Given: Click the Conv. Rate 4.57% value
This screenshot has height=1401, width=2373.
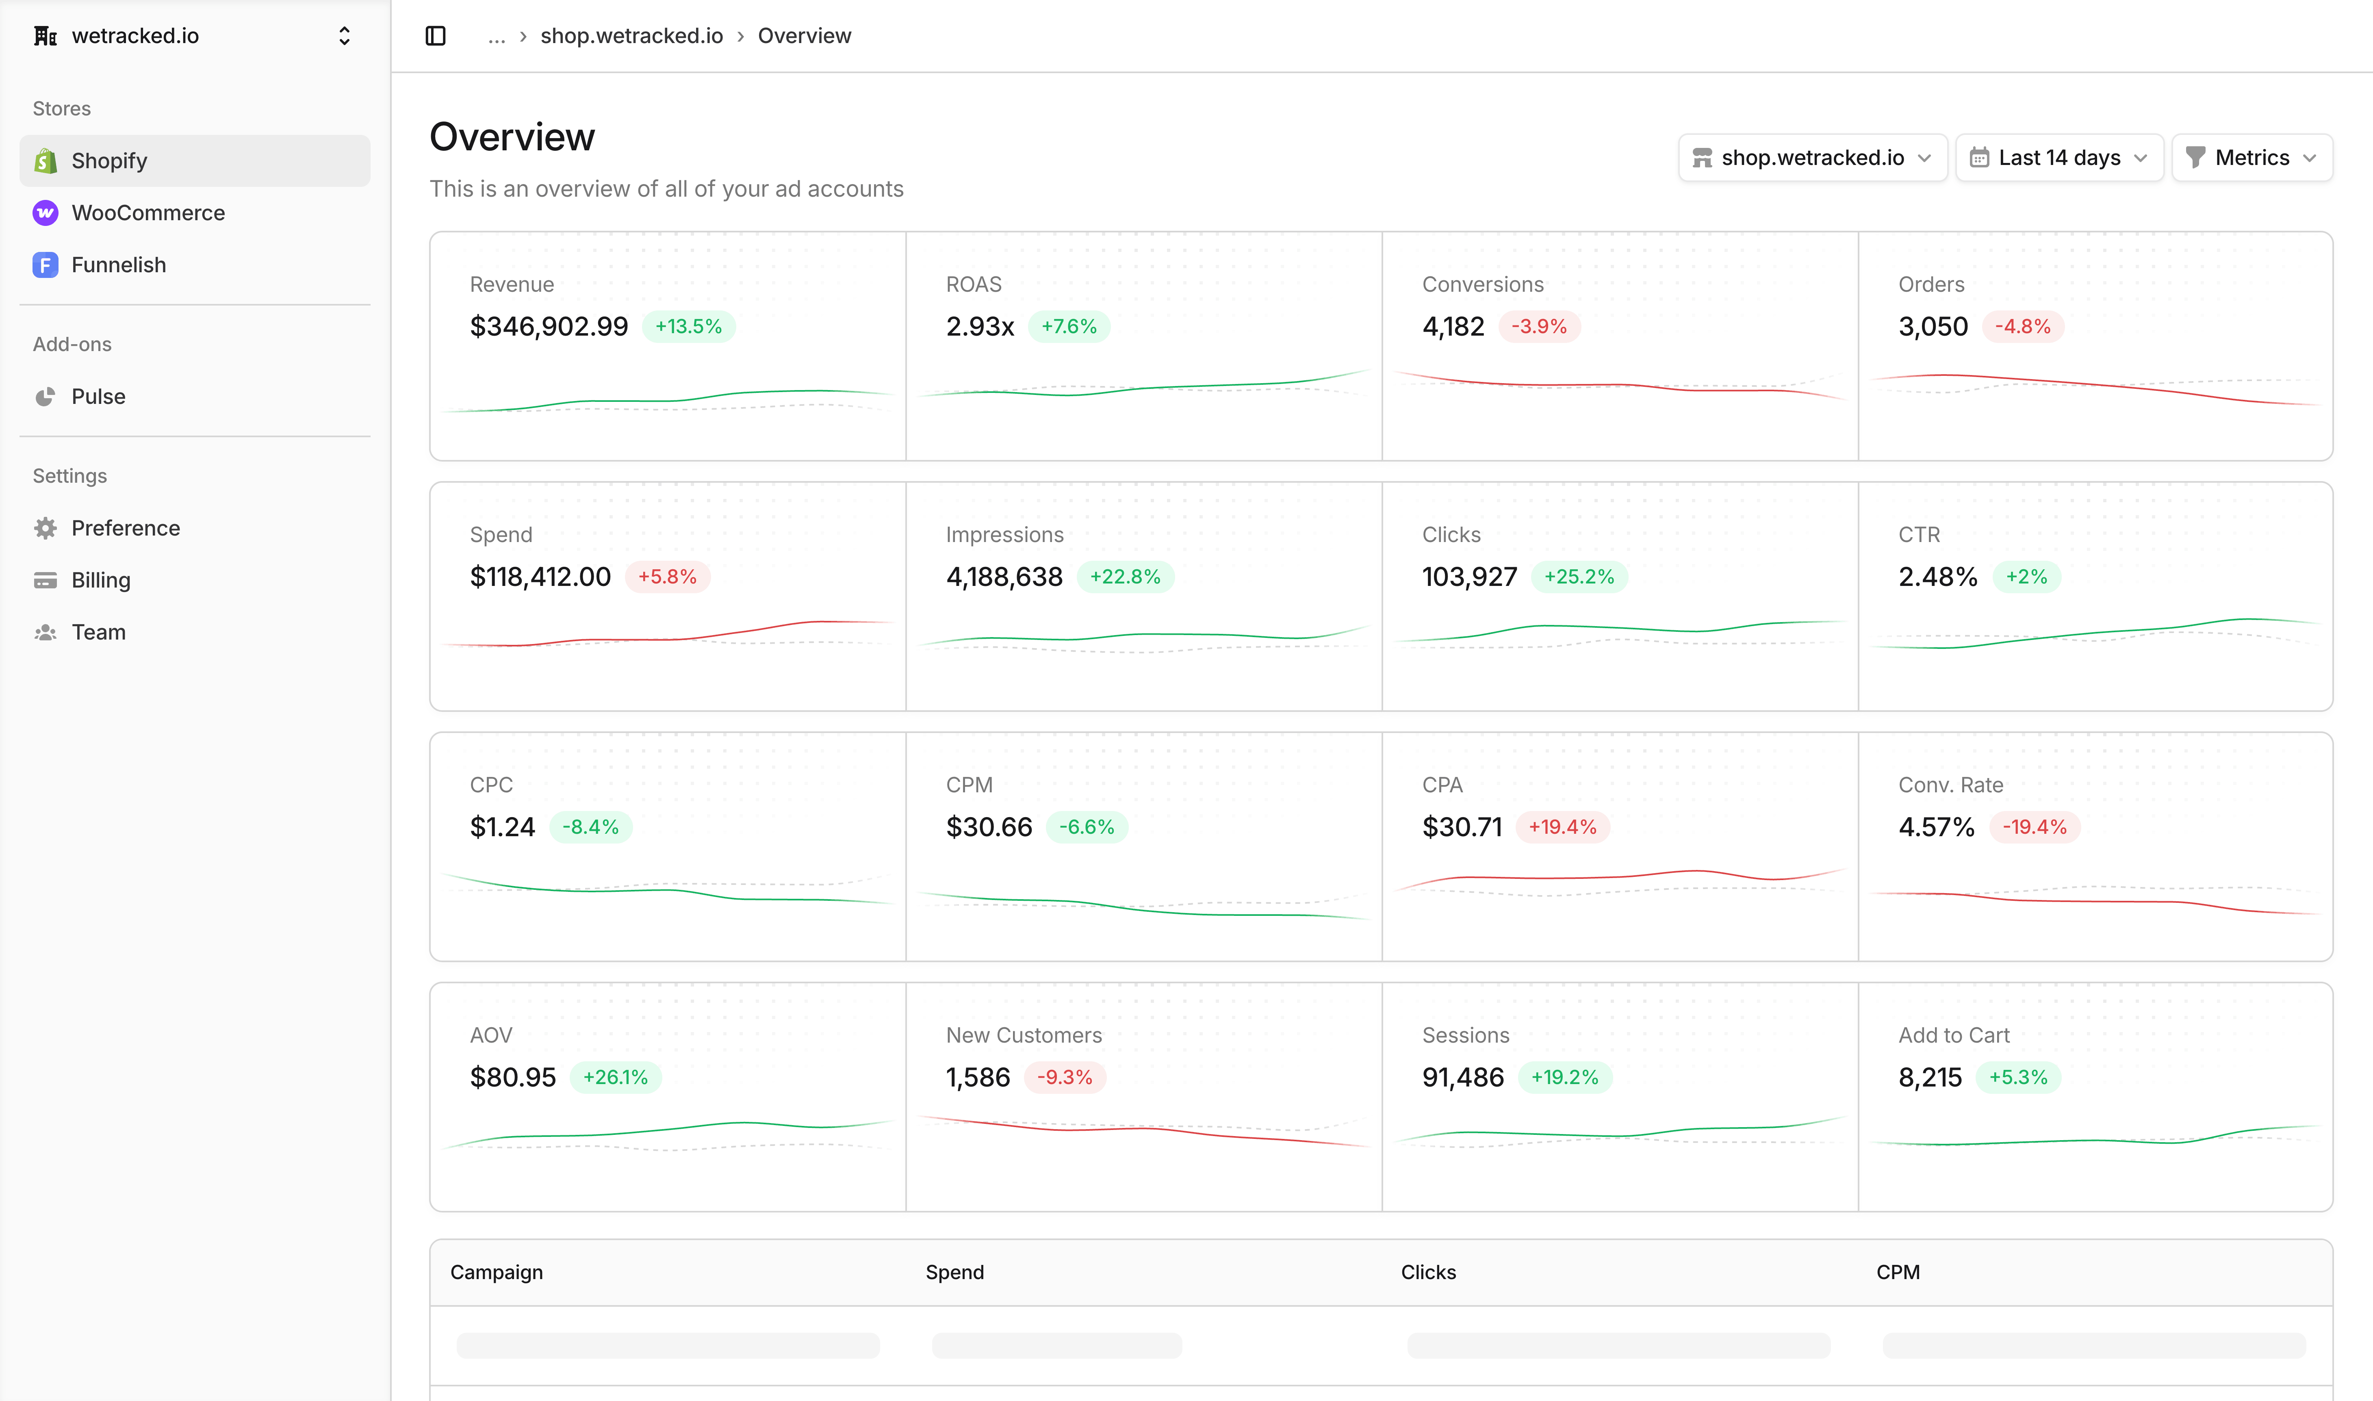Looking at the screenshot, I should coord(1937,827).
